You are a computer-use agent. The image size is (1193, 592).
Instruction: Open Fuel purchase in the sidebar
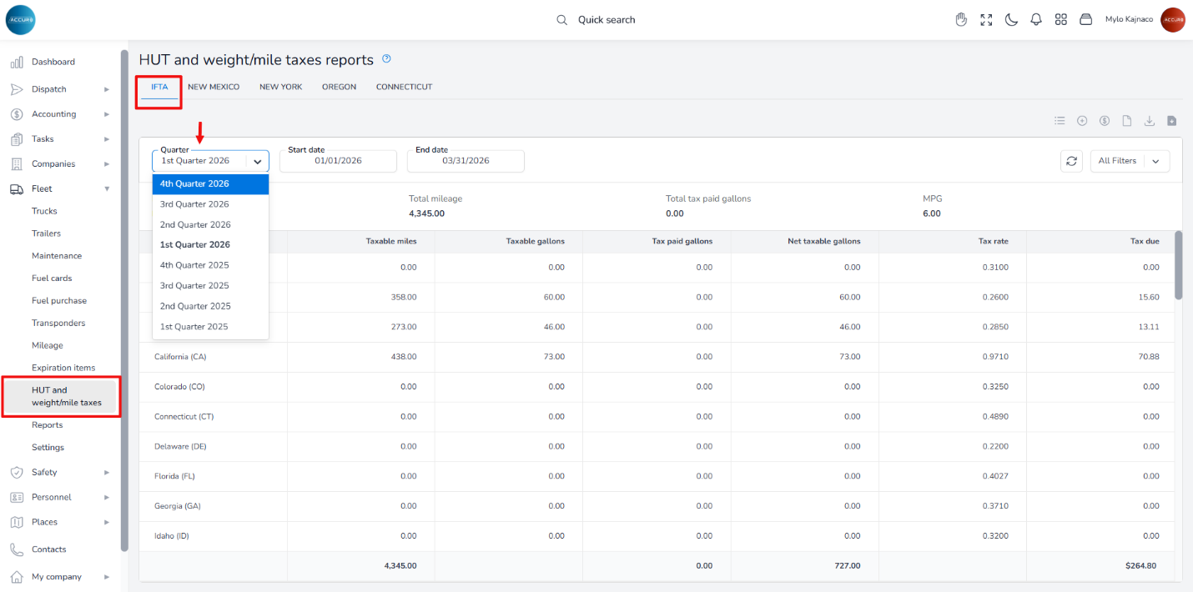click(59, 301)
